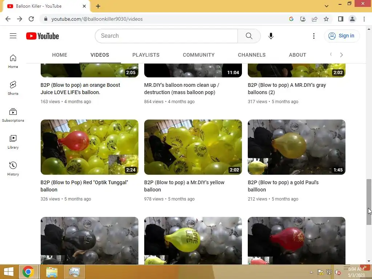372x279 pixels.
Task: Open MR.DIY's balloon room clean up video
Action: [182, 89]
